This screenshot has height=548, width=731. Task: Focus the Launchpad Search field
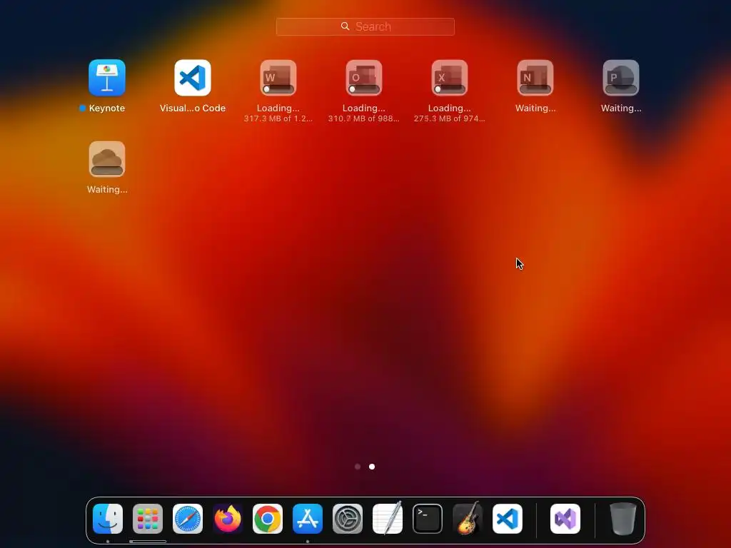coord(365,26)
